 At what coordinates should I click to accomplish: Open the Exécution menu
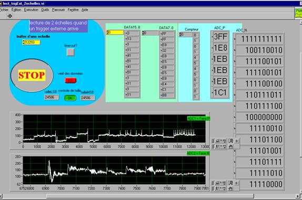tap(31, 10)
